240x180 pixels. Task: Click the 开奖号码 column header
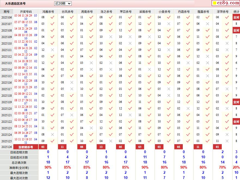(26, 12)
